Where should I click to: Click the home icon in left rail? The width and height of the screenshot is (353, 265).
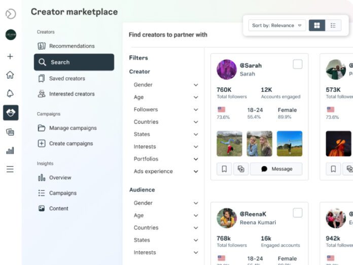pos(10,75)
